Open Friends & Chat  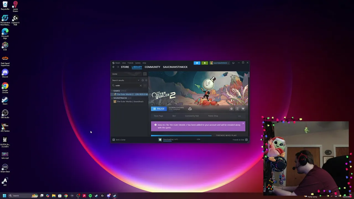pos(240,140)
